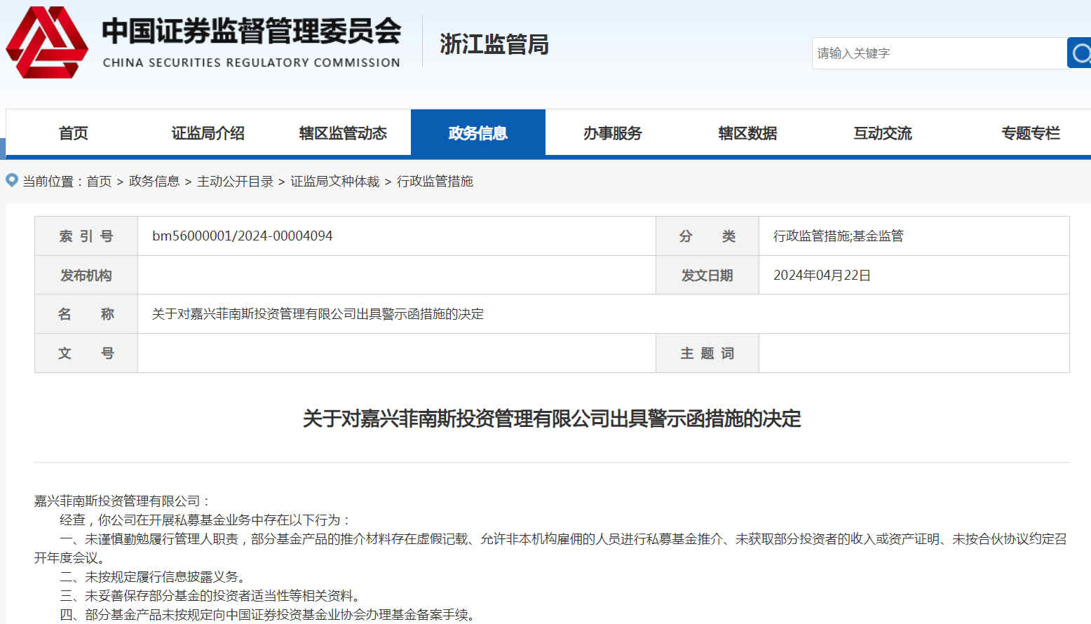Click the 证监局文种体裁 breadcrumb link
Viewport: 1091px width, 624px height.
coord(334,182)
